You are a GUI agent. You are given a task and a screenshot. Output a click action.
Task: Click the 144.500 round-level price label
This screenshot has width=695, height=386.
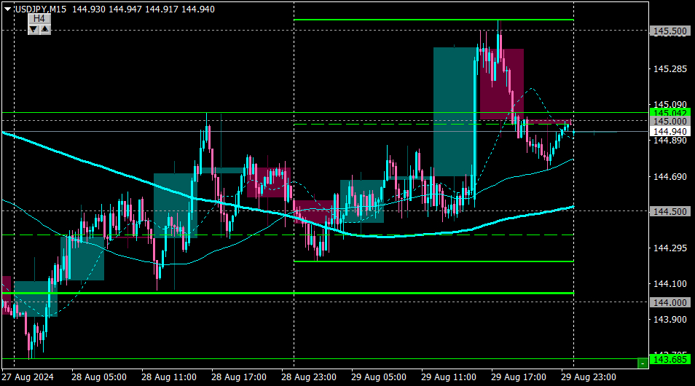[670, 211]
